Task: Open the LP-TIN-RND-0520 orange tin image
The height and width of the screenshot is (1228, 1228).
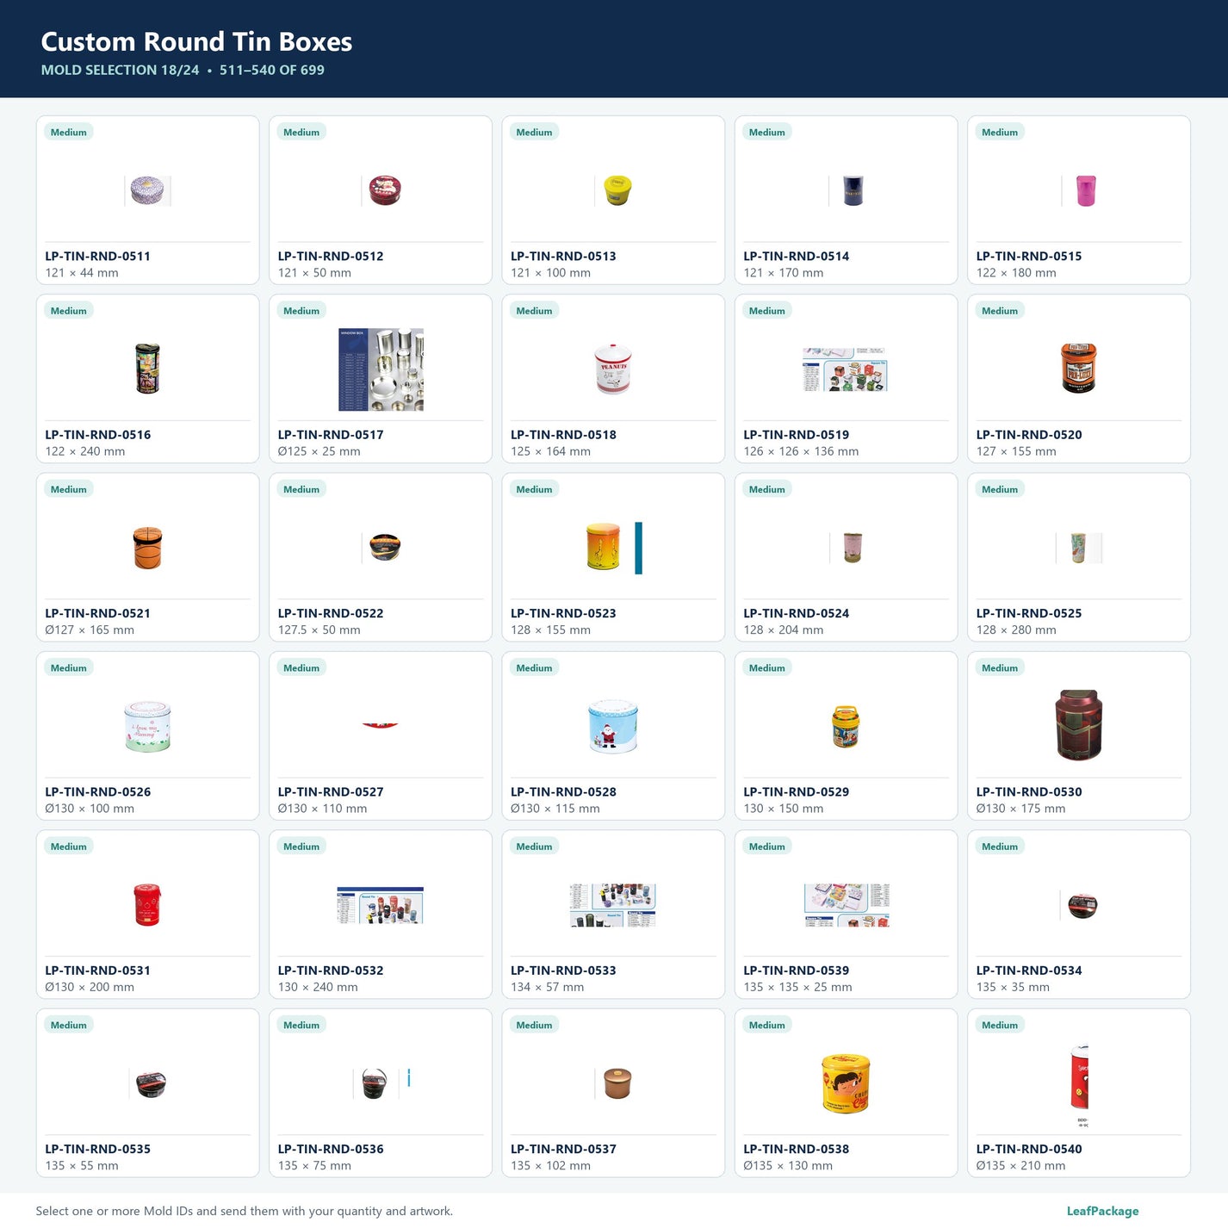Action: [x=1078, y=369]
